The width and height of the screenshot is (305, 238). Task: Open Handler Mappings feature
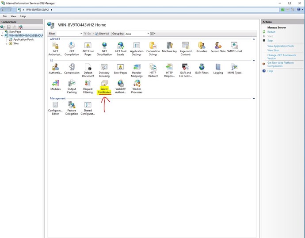click(x=137, y=70)
